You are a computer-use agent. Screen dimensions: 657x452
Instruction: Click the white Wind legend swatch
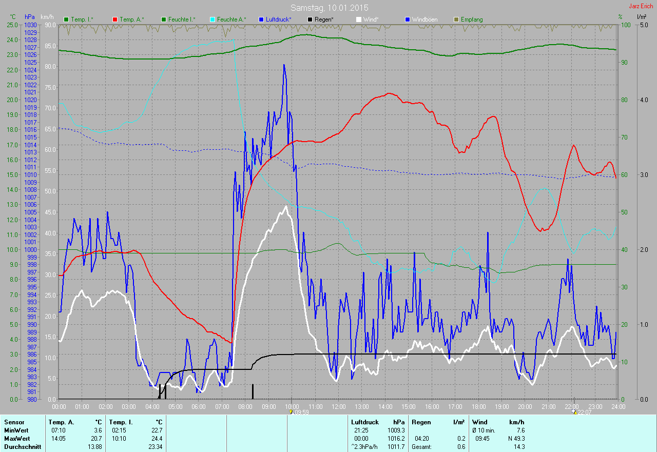pos(359,19)
